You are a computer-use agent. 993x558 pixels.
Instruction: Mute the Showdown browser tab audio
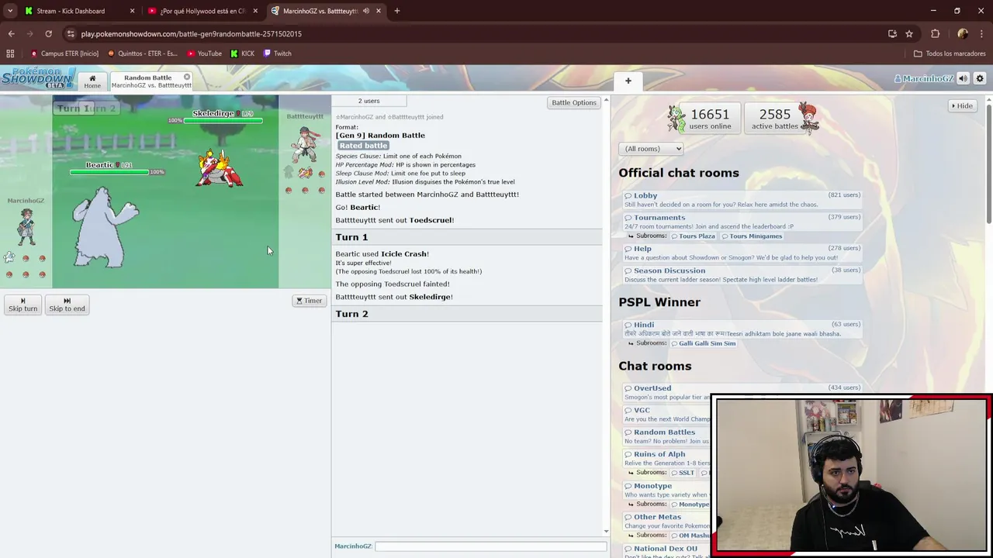point(365,11)
